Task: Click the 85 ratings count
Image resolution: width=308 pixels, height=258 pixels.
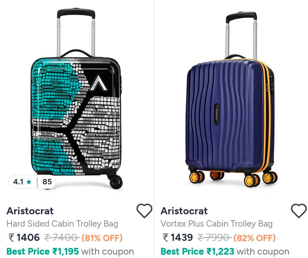Action: tap(47, 182)
